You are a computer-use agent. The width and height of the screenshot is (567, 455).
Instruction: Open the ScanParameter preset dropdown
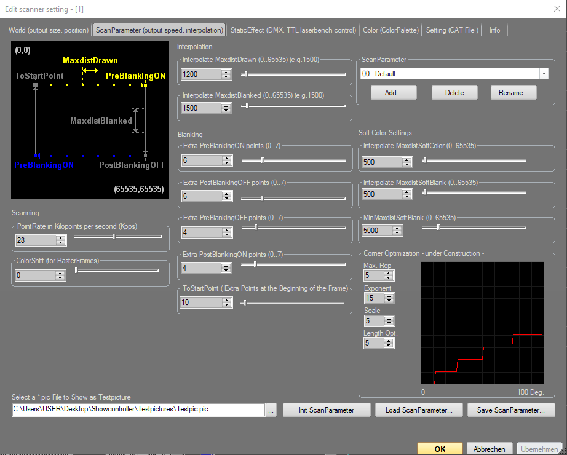(x=544, y=73)
